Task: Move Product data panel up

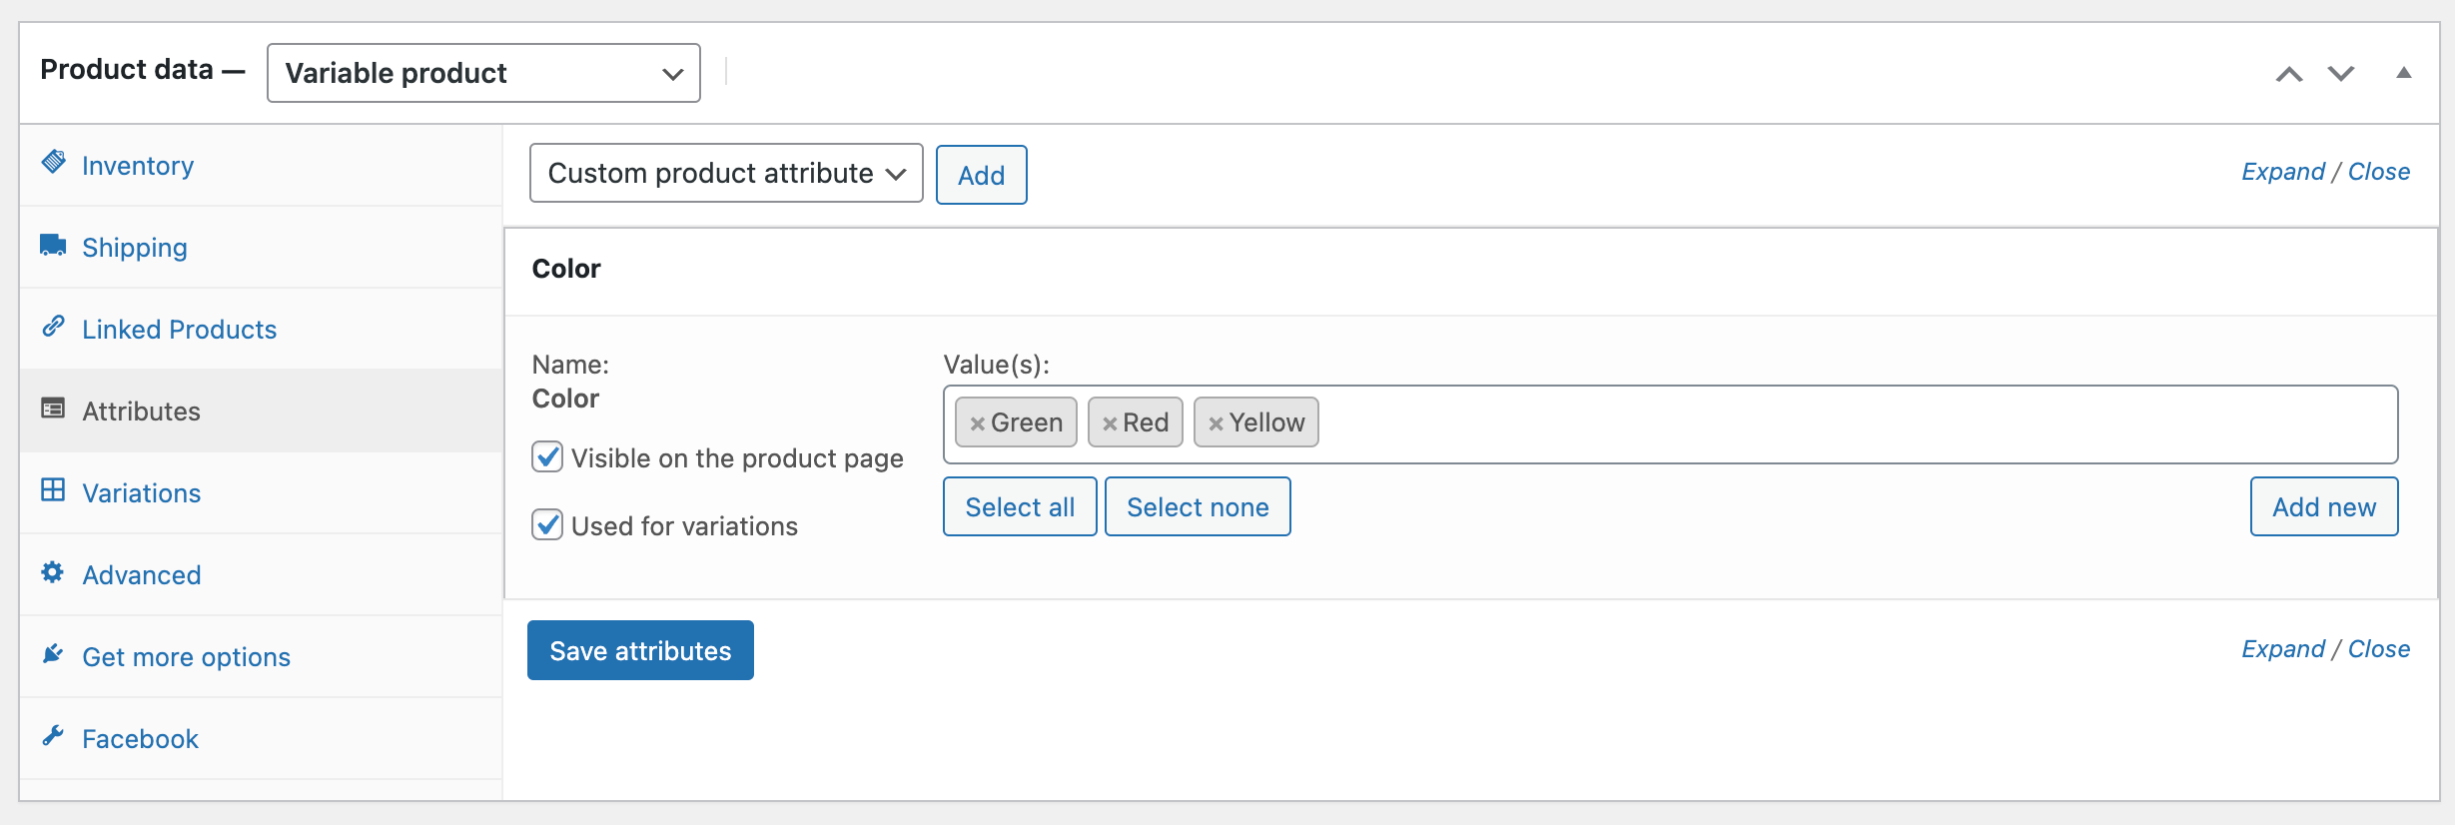Action: [2289, 74]
